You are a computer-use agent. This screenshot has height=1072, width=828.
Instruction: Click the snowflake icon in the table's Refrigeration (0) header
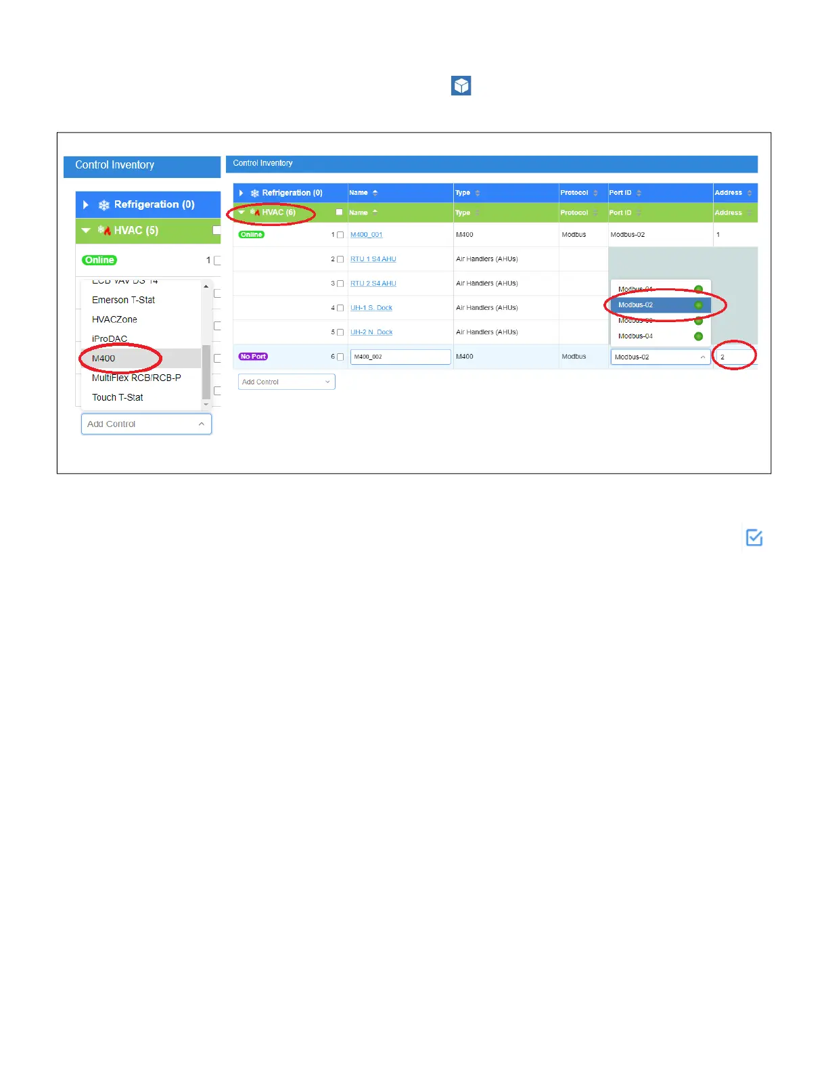[x=255, y=194]
